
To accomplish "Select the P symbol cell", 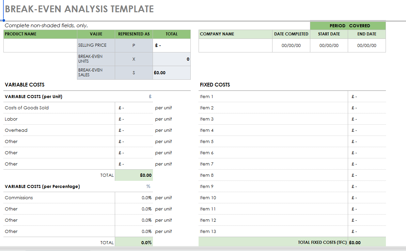I will coord(134,46).
